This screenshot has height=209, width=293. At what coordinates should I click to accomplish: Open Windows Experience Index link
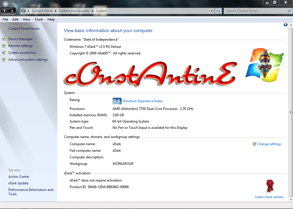click(x=142, y=101)
